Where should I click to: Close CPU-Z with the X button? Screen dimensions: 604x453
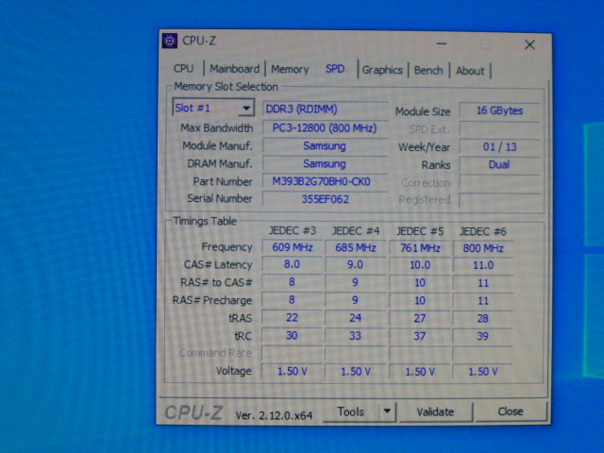pyautogui.click(x=529, y=44)
